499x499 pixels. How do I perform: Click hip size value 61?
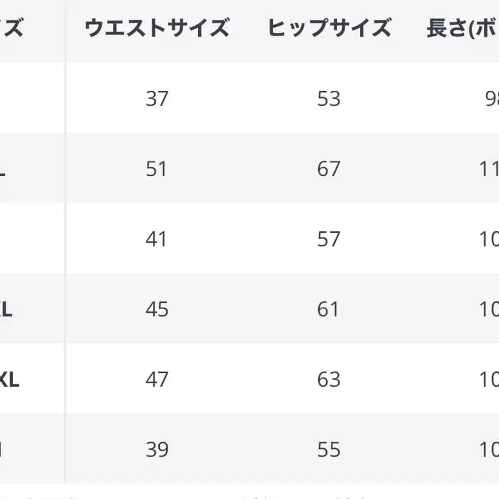tap(329, 309)
